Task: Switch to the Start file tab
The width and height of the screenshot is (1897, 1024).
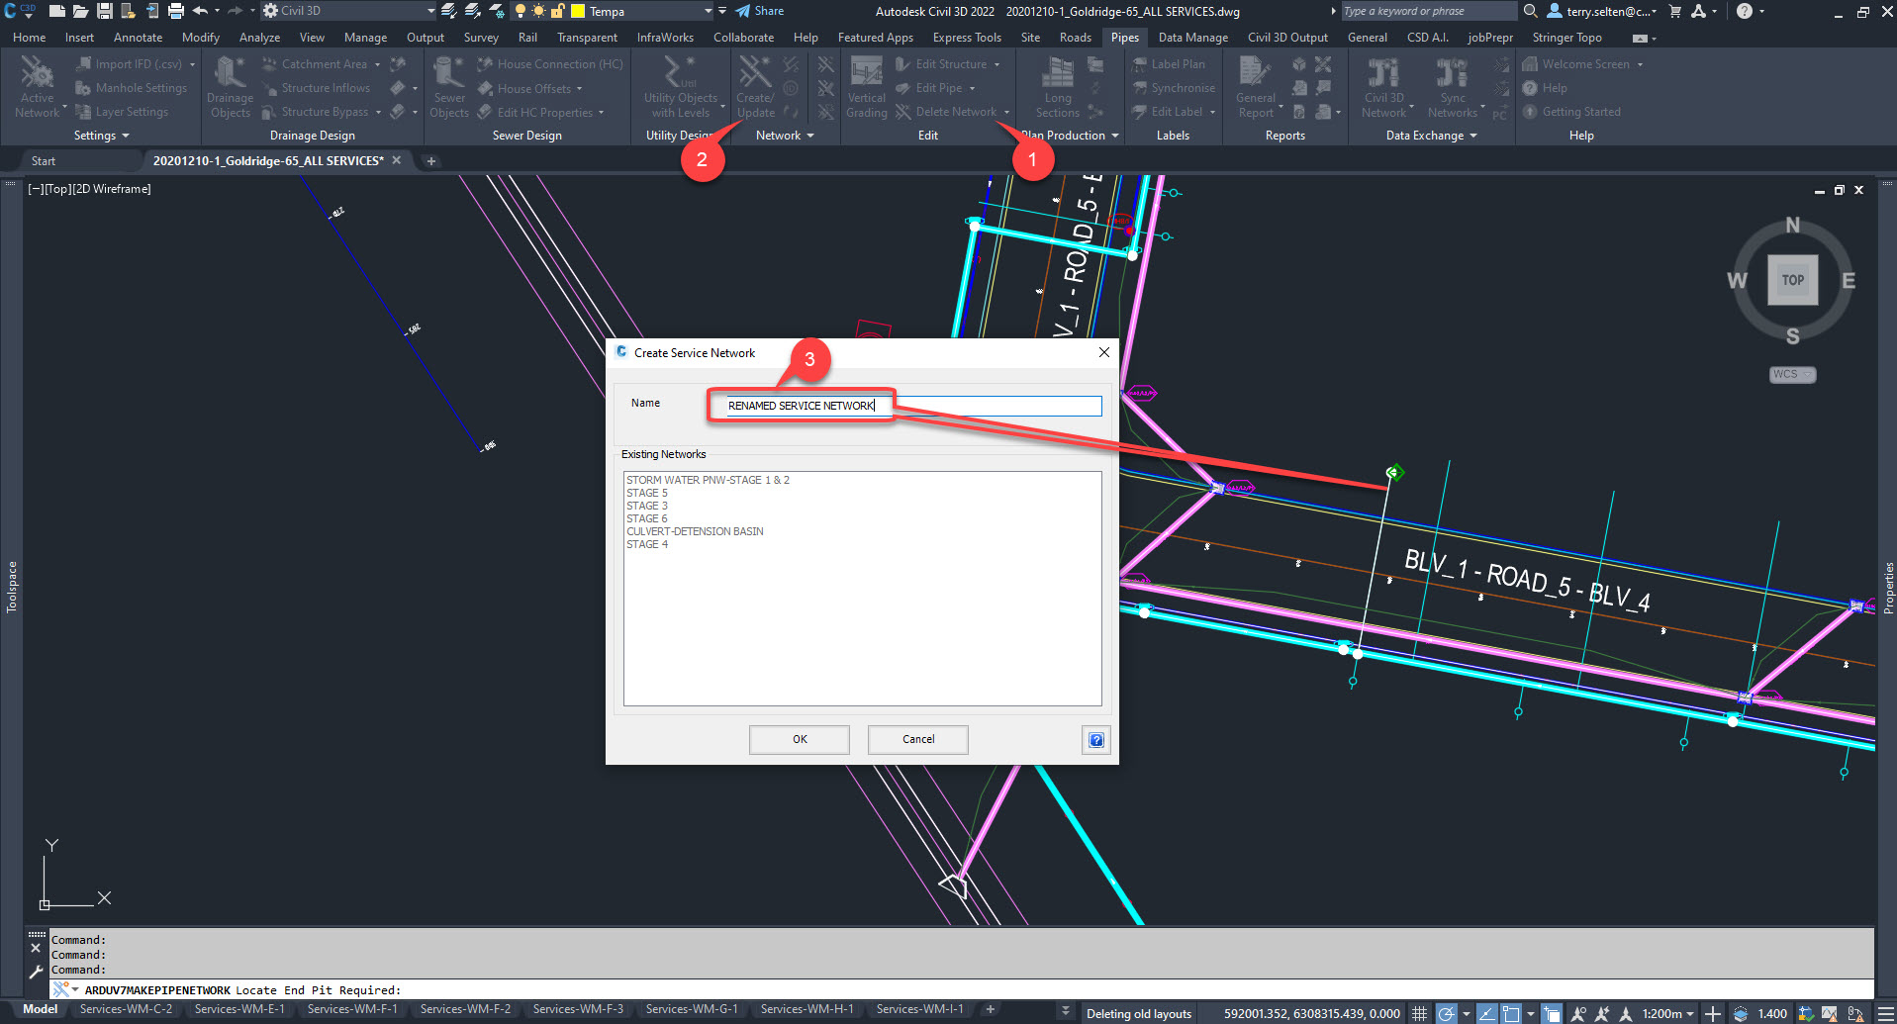Action: point(44,160)
